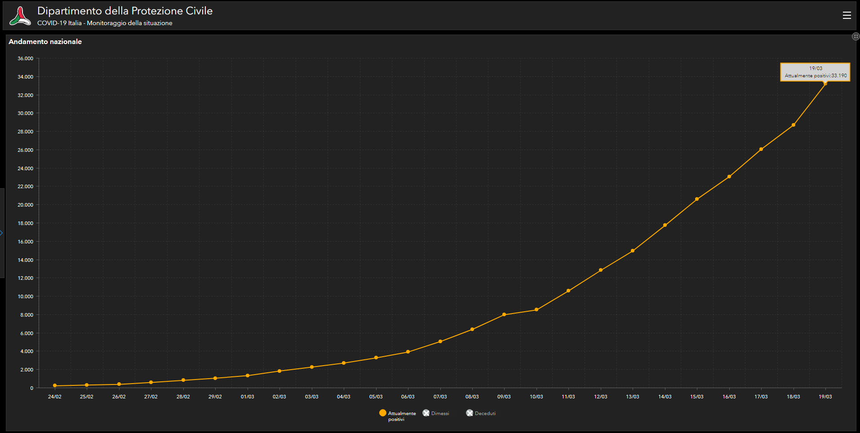Image resolution: width=860 pixels, height=433 pixels.
Task: Select the 09/03 data point on curve
Action: click(x=504, y=314)
